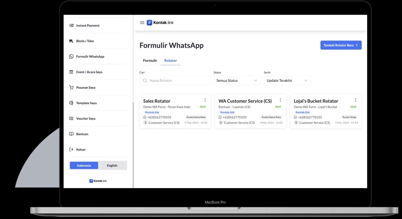Select the Rotator tab
This screenshot has width=402, height=219.
(x=171, y=61)
